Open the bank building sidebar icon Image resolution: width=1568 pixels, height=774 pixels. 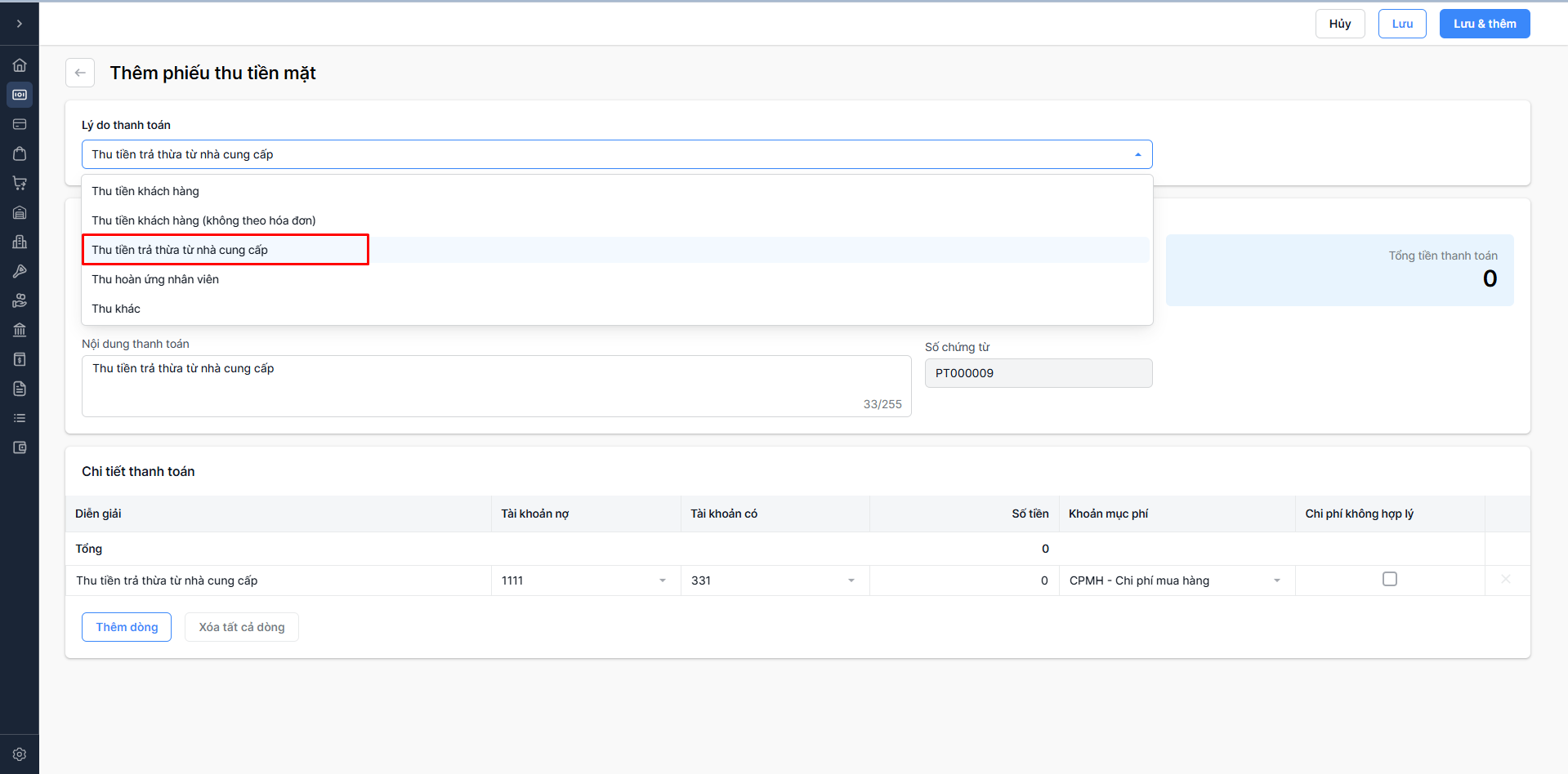(20, 330)
